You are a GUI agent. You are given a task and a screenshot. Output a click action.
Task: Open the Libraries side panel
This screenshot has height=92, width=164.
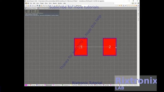click(x=138, y=19)
